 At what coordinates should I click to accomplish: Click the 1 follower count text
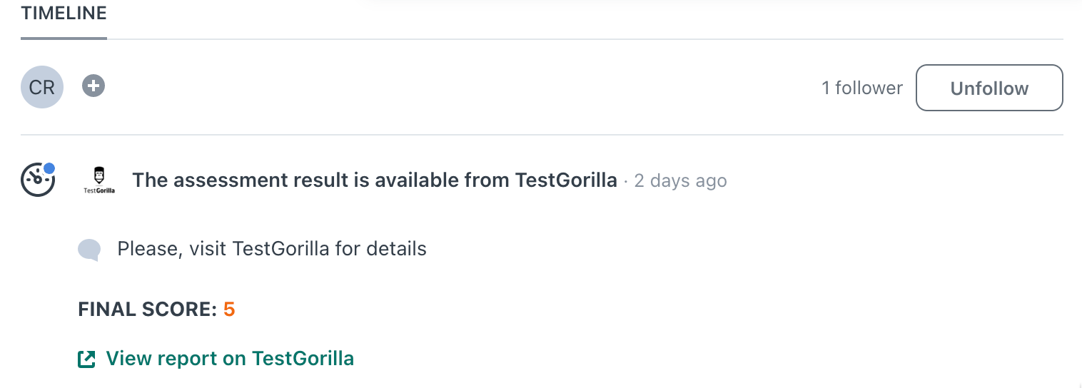click(x=862, y=88)
